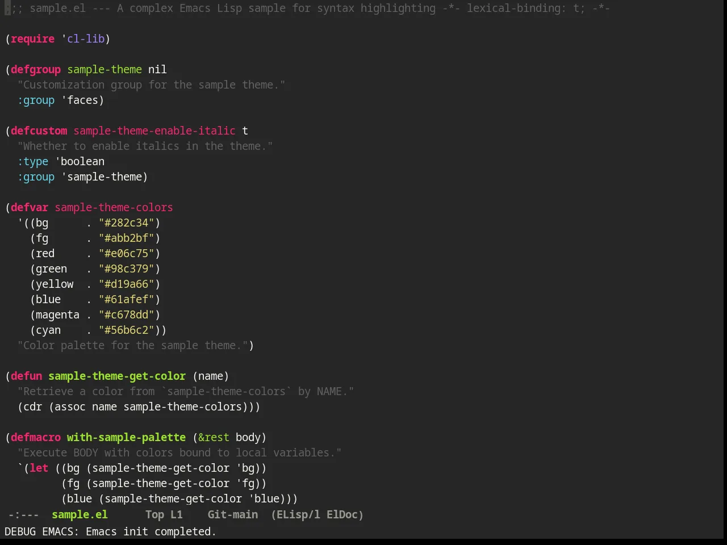Viewport: 727px width, 545px height.
Task: Click the 'defvar' keyword
Action: pos(30,207)
